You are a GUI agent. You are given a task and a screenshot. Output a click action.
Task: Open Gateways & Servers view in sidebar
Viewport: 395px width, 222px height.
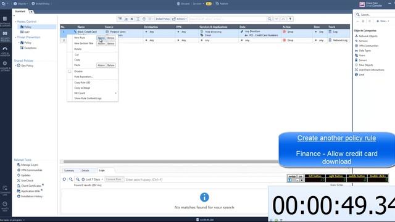(5, 22)
